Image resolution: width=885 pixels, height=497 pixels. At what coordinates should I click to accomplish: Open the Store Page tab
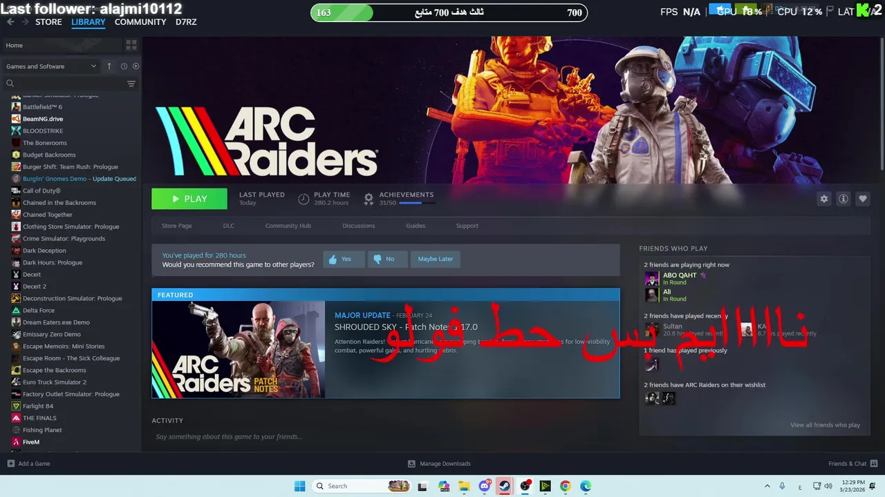(x=177, y=226)
